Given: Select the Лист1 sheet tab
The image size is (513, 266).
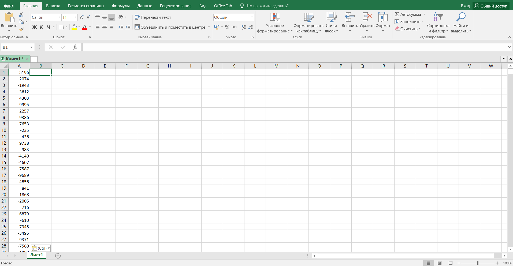Looking at the screenshot, I should (x=36, y=255).
